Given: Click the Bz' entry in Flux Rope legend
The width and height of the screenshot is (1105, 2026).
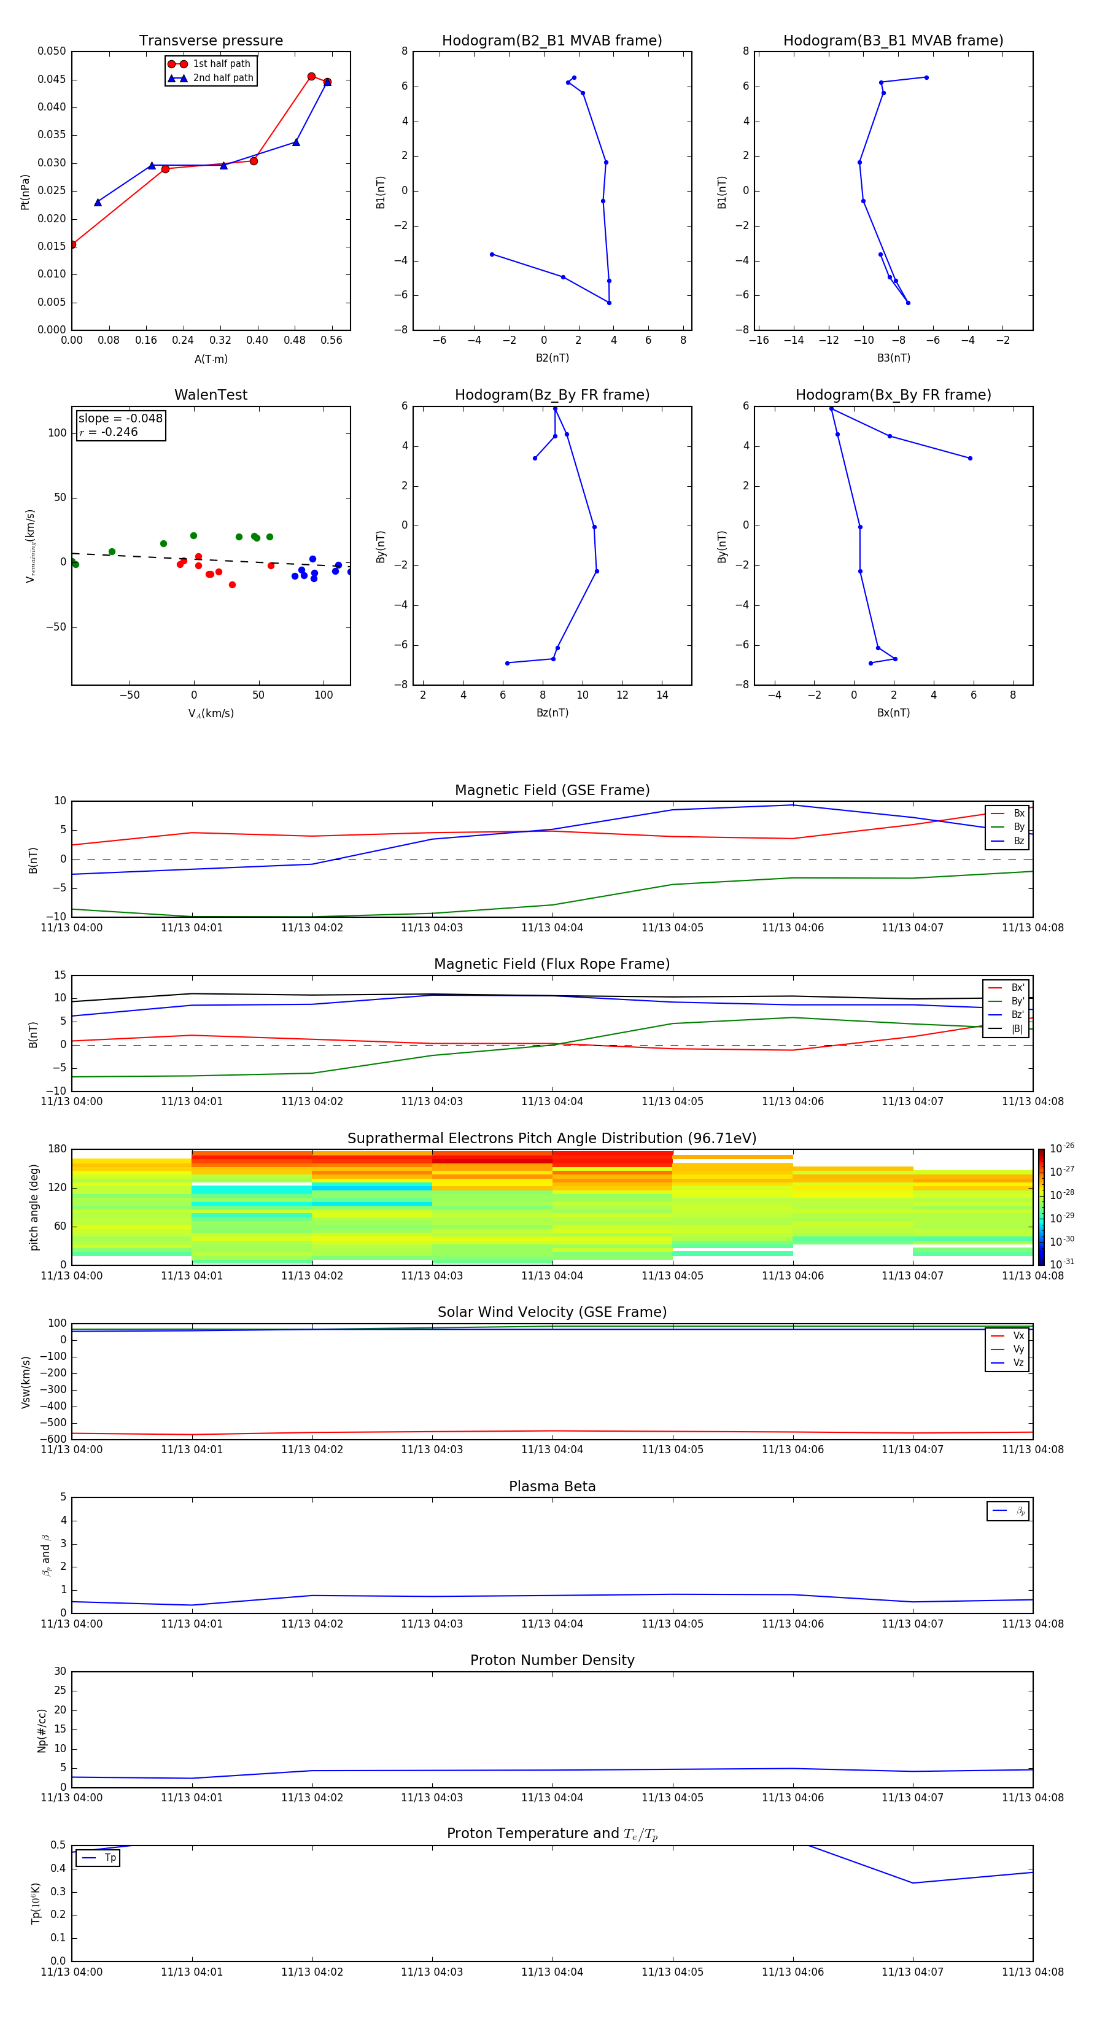Looking at the screenshot, I should tap(1006, 1015).
